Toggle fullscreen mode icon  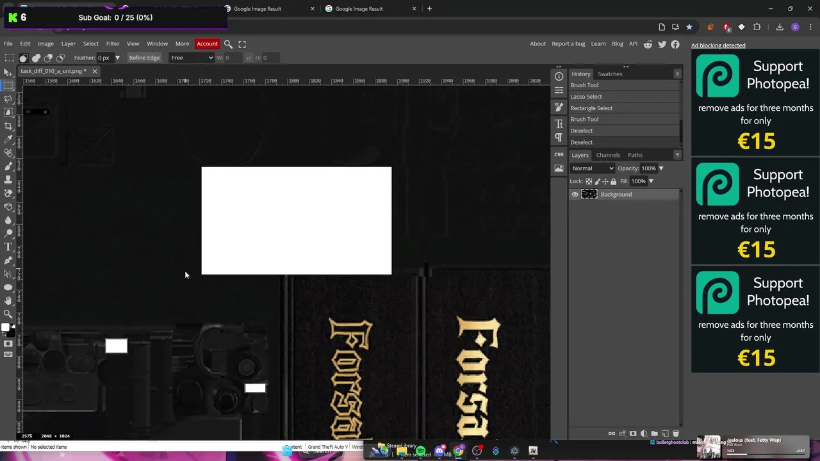242,44
